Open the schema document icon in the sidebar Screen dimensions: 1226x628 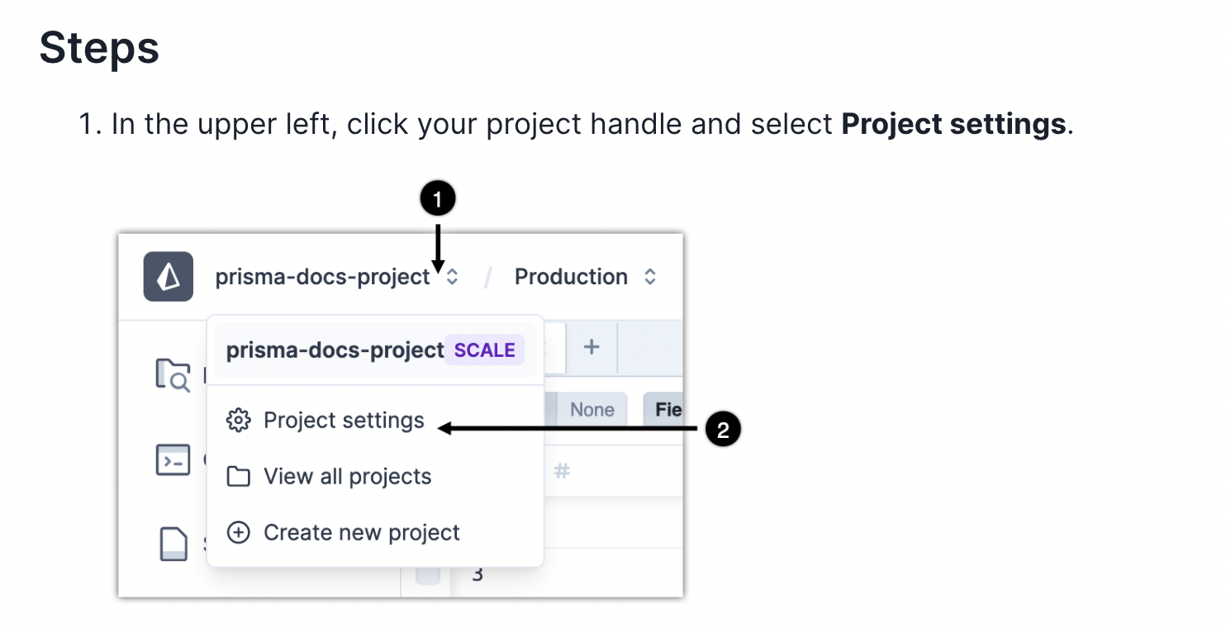172,543
